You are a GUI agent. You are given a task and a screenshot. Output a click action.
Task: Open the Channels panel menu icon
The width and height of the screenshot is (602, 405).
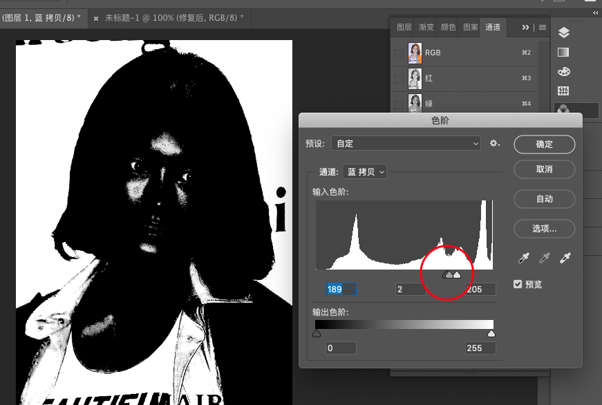click(543, 28)
